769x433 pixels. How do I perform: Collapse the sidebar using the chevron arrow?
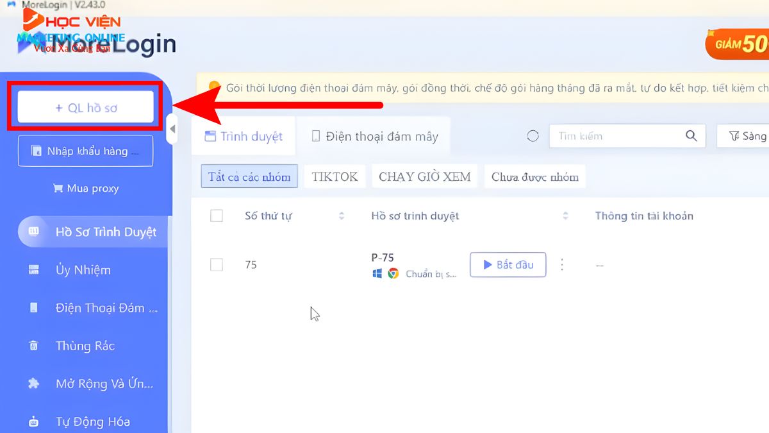pyautogui.click(x=172, y=129)
